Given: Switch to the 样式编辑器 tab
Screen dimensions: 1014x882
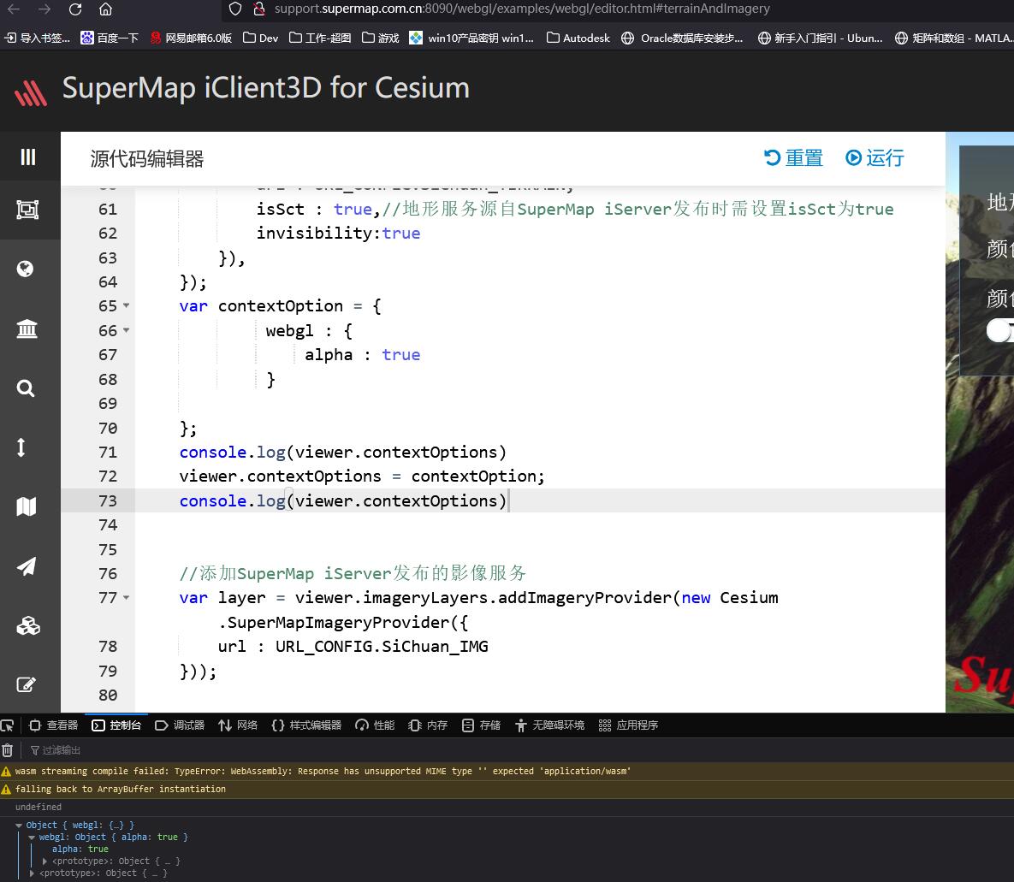Looking at the screenshot, I should [306, 725].
